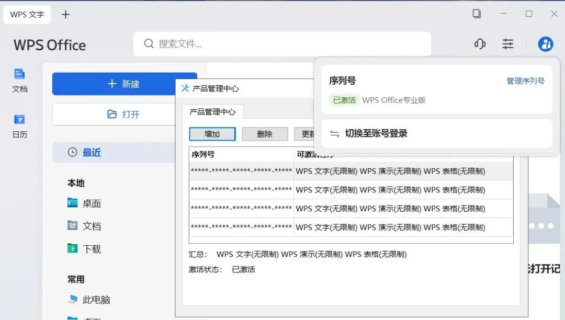Select the second serial number row
565x320 pixels.
pos(351,190)
